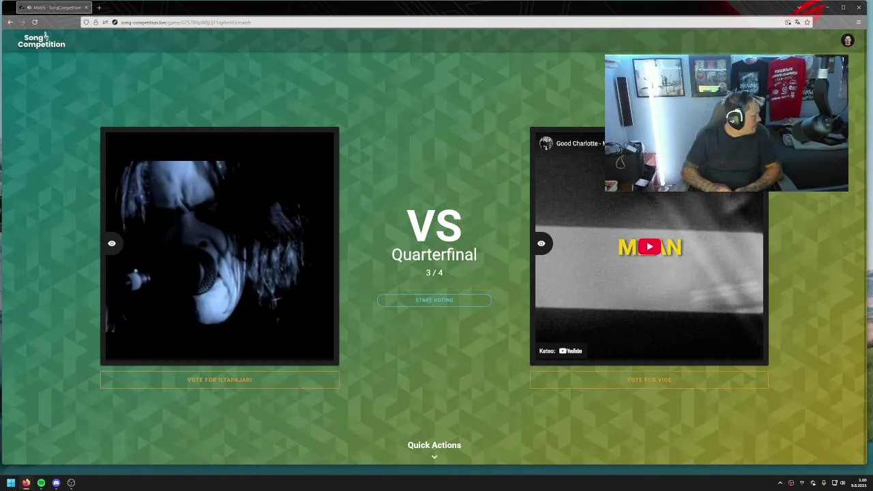Image resolution: width=873 pixels, height=491 pixels.
Task: Vote for Vige
Action: 649,380
